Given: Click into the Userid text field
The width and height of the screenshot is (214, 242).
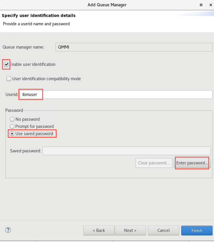Looking at the screenshot, I should click(116, 95).
